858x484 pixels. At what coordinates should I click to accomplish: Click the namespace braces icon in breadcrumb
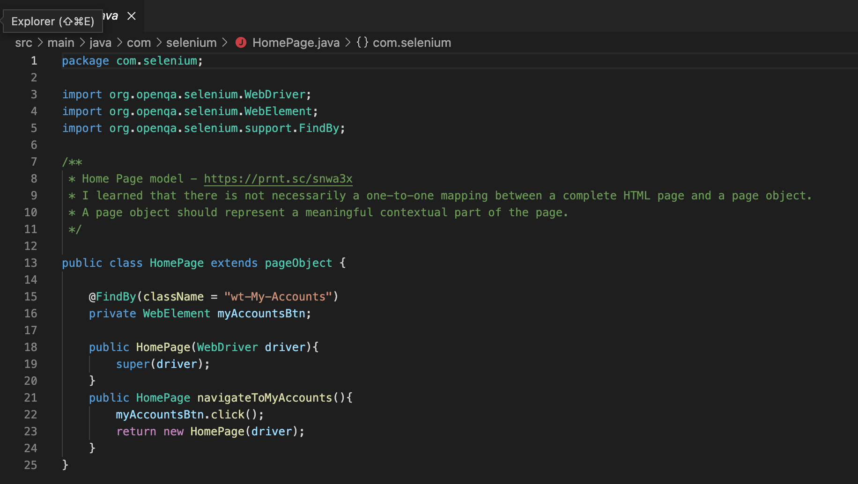click(362, 42)
